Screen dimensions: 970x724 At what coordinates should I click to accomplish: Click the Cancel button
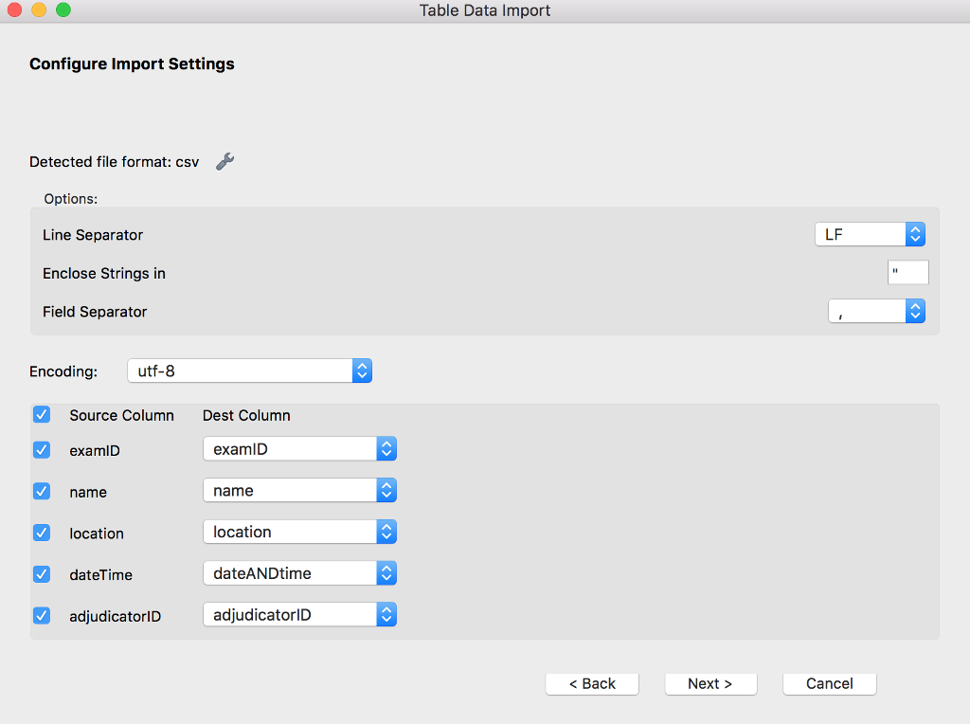(x=830, y=684)
